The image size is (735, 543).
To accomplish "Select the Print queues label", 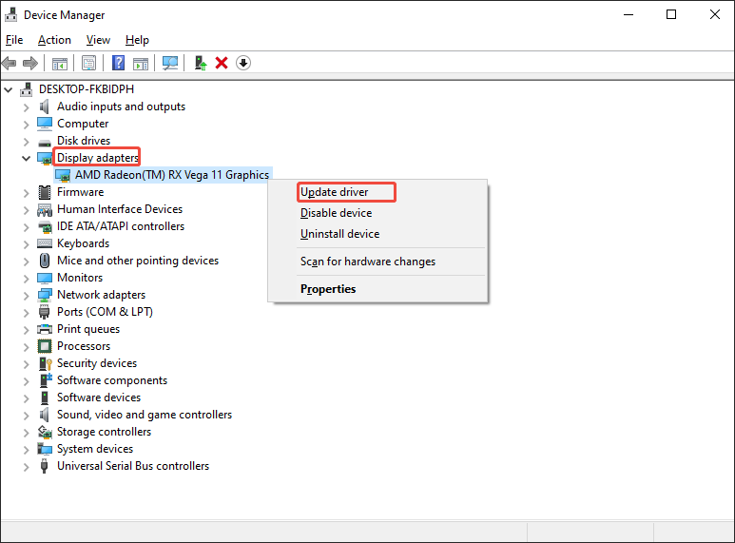I will (x=88, y=329).
